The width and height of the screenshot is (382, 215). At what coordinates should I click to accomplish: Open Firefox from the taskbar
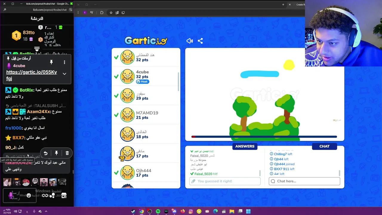[x=183, y=211]
